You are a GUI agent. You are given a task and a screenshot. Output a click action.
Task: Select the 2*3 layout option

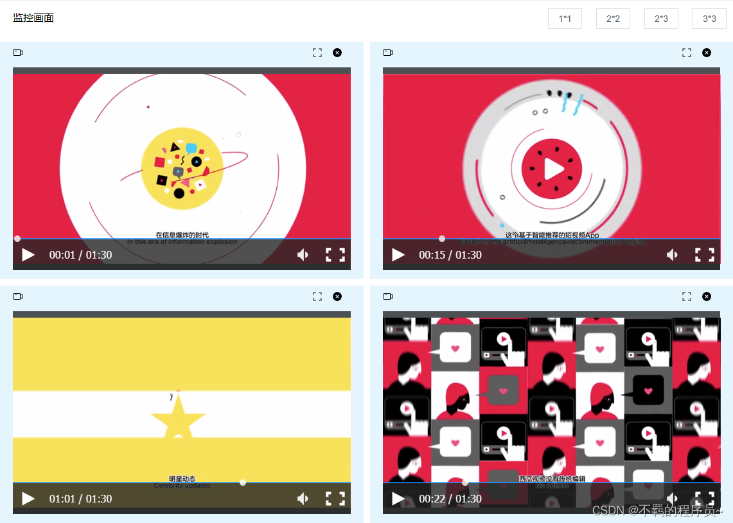click(x=661, y=19)
